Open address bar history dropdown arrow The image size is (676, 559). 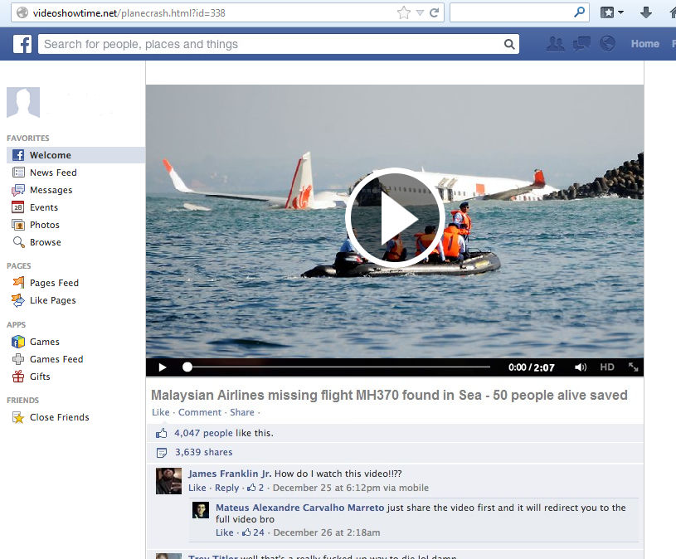[420, 13]
